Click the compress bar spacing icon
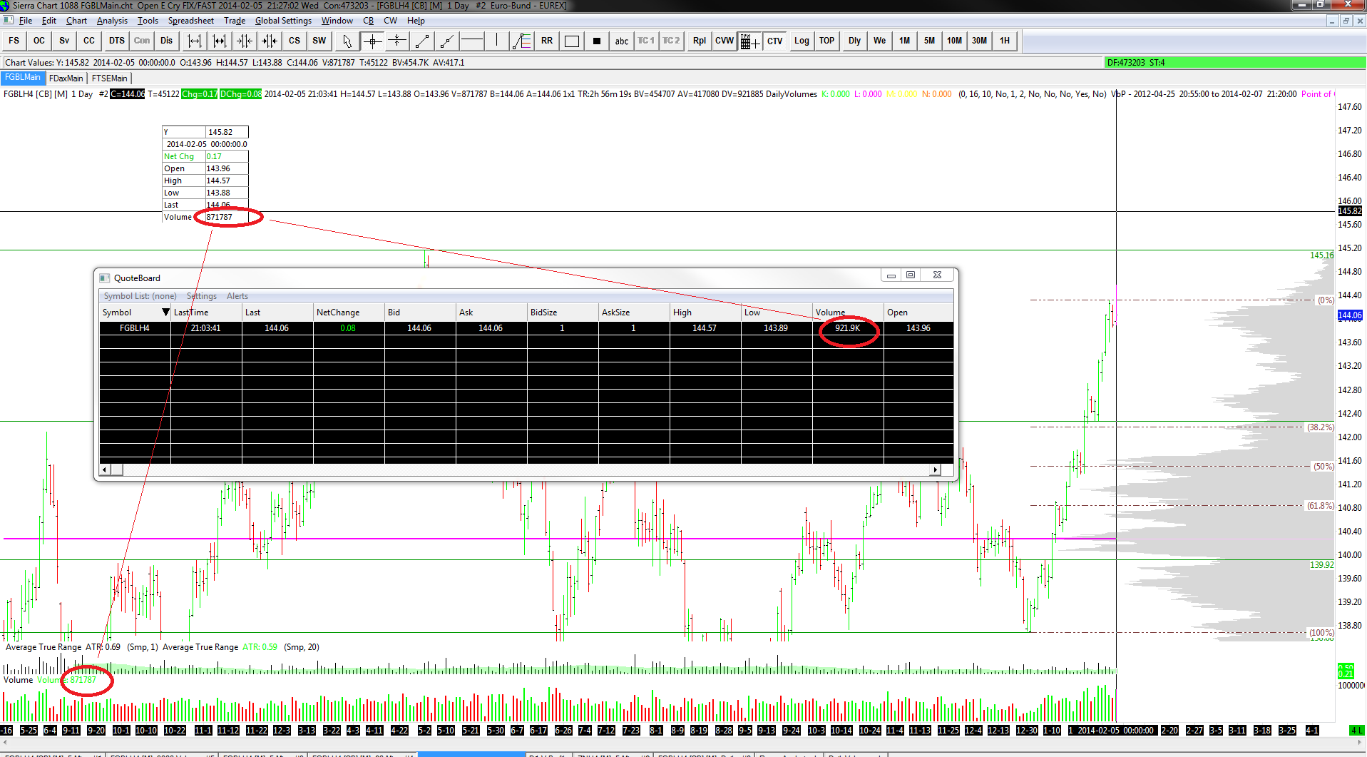Image resolution: width=1367 pixels, height=757 pixels. click(220, 41)
